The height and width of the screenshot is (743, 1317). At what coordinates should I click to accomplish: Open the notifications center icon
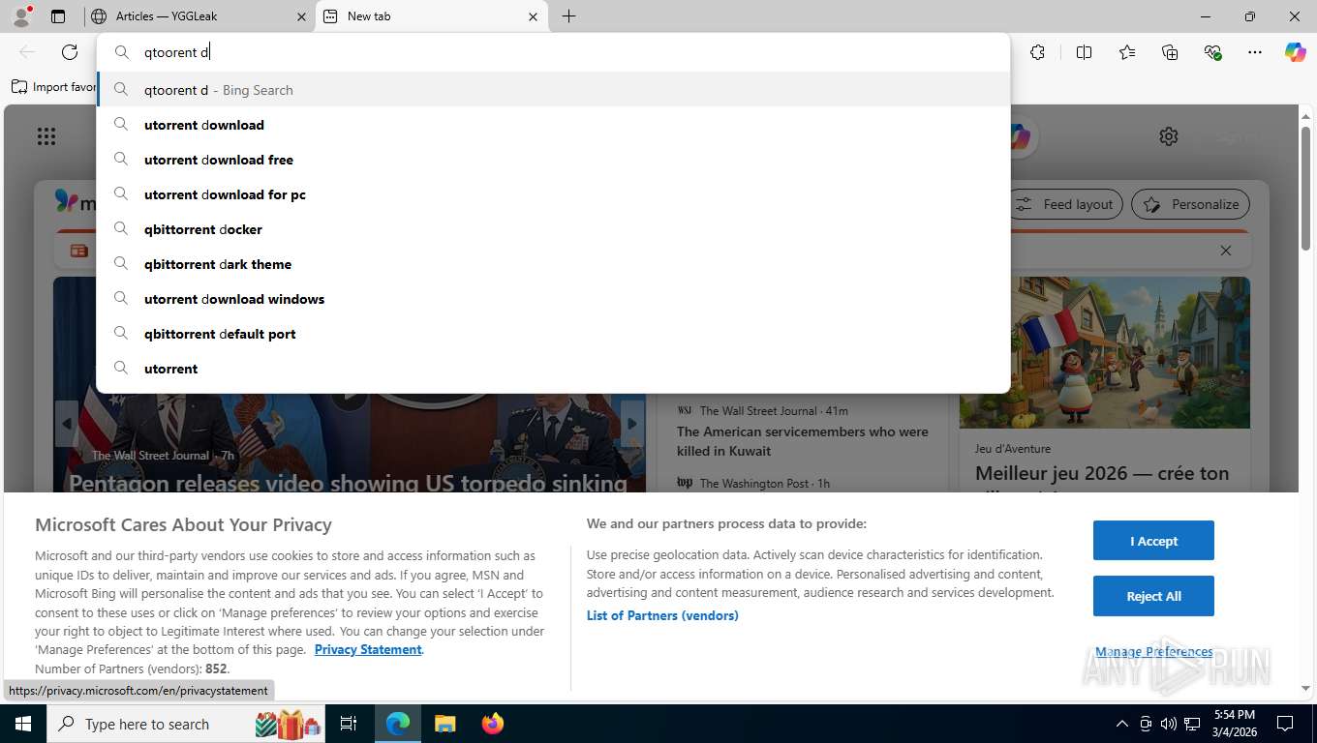tap(1285, 724)
